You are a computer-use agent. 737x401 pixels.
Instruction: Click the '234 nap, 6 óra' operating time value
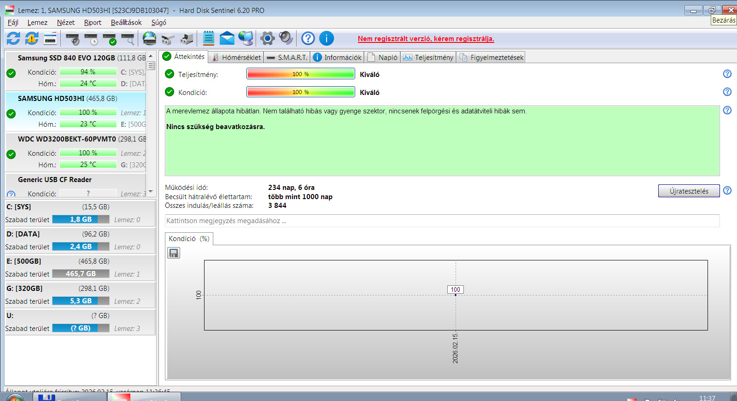click(291, 188)
